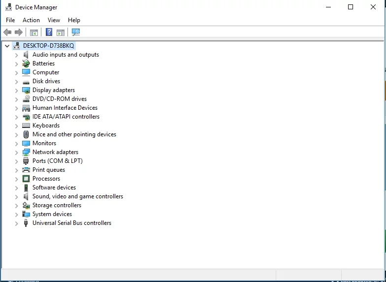Open the View menu
The width and height of the screenshot is (386, 282).
pos(54,20)
